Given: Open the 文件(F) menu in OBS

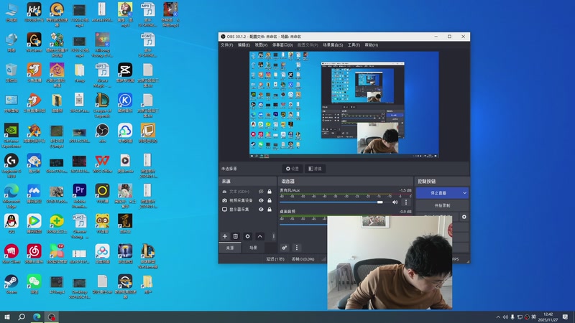Looking at the screenshot, I should (226, 45).
